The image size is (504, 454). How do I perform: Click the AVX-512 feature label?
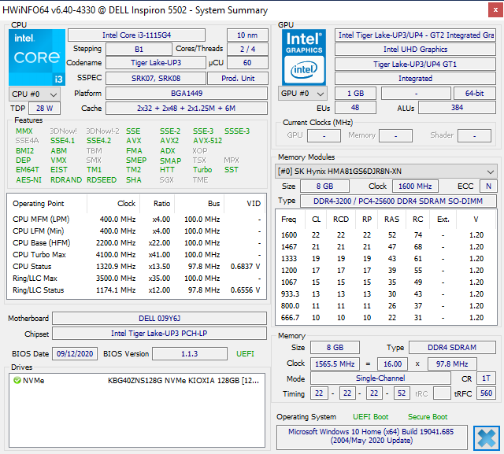tap(207, 141)
